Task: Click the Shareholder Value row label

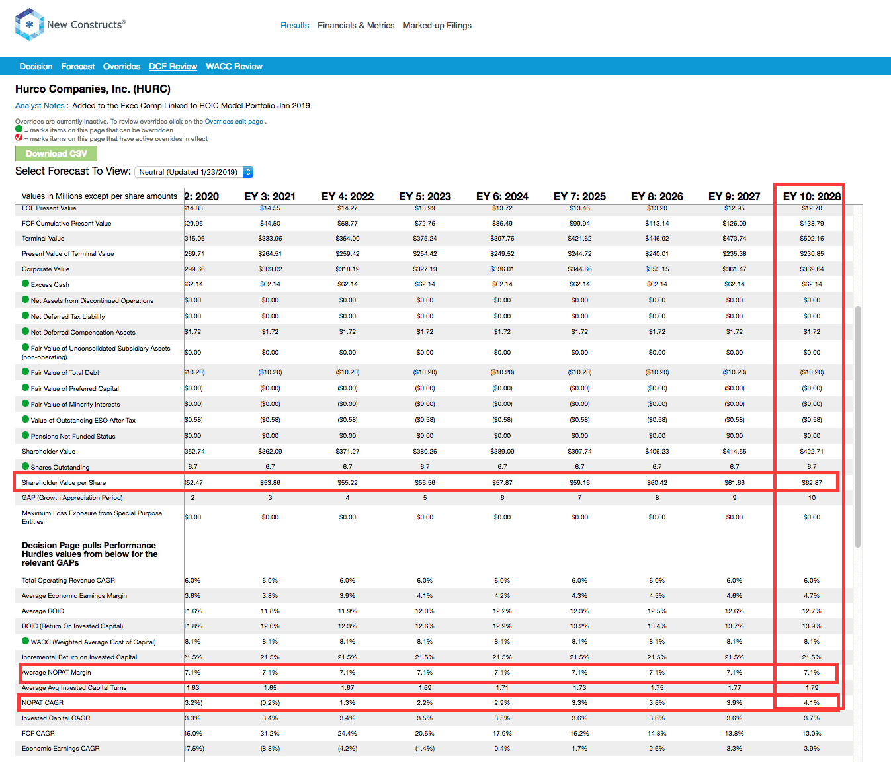Action: pyautogui.click(x=48, y=451)
